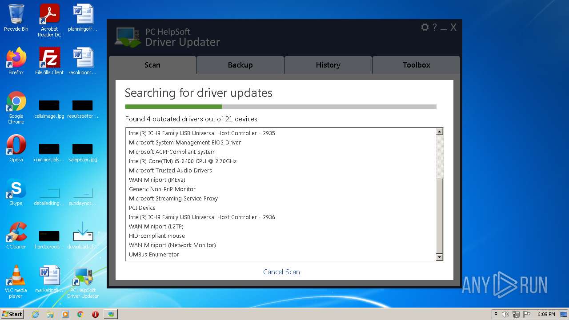This screenshot has height=320, width=569.
Task: Open the History tab
Action: pyautogui.click(x=328, y=65)
